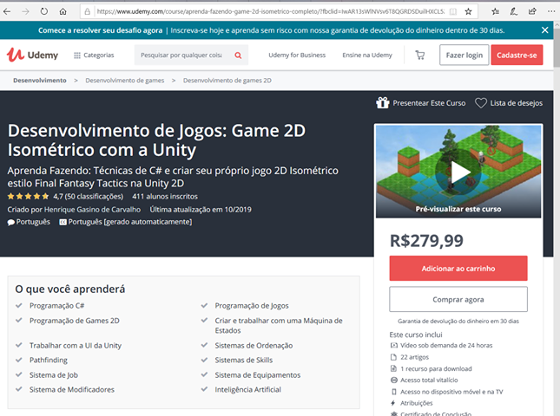Click the 4,7 (50 classificações) text
The height and width of the screenshot is (416, 560).
pyautogui.click(x=89, y=197)
